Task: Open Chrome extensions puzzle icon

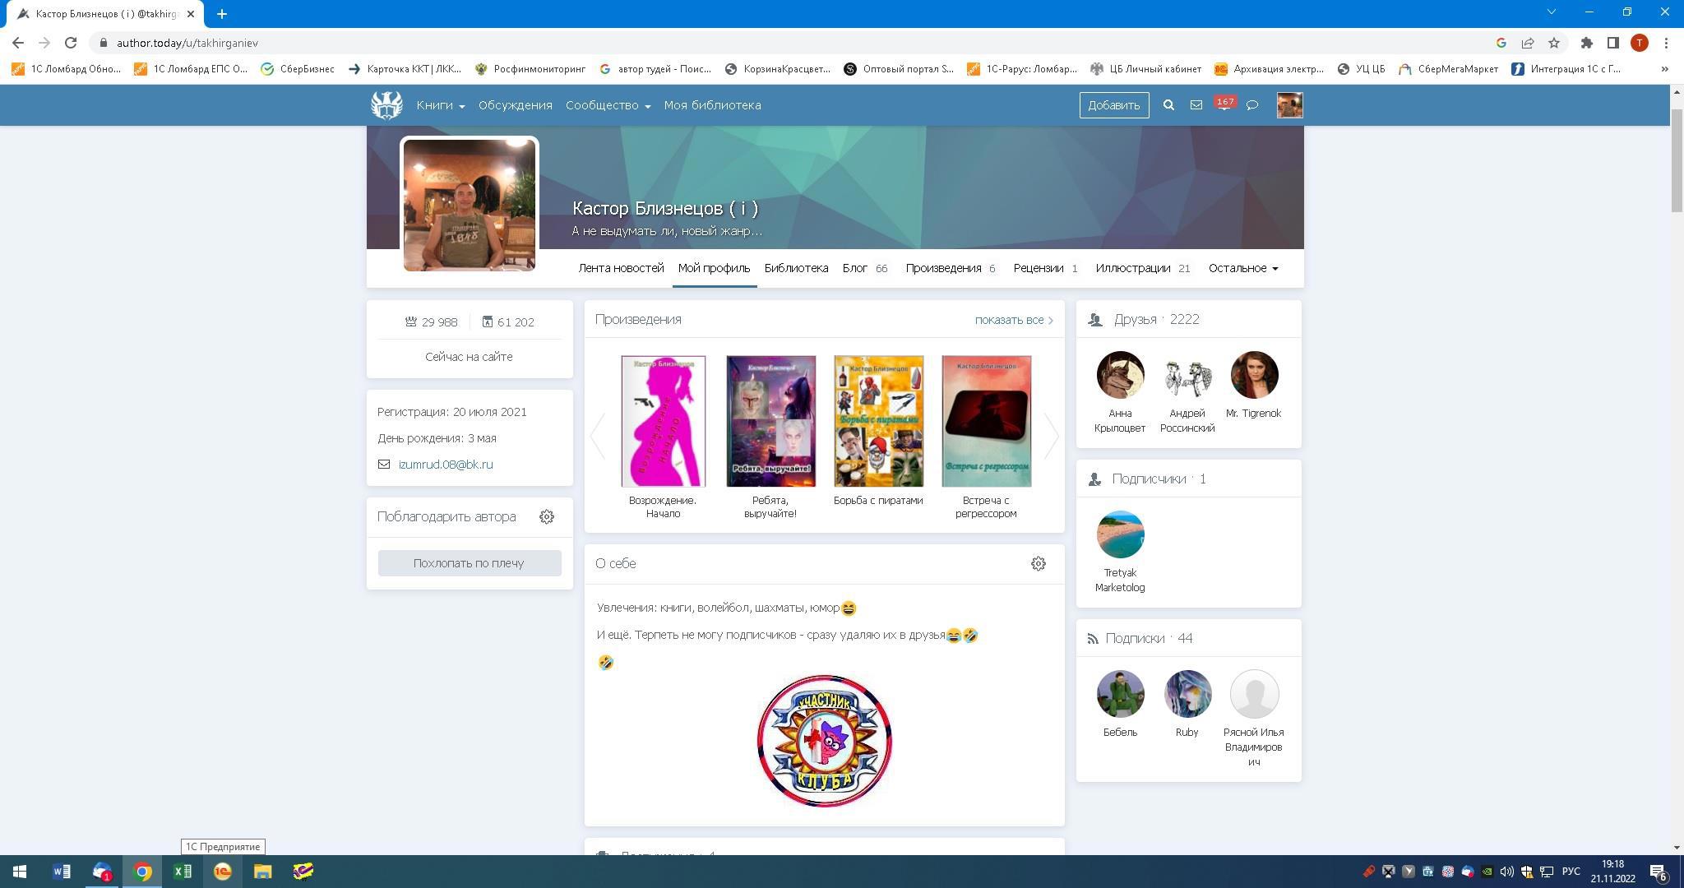Action: 1586,43
